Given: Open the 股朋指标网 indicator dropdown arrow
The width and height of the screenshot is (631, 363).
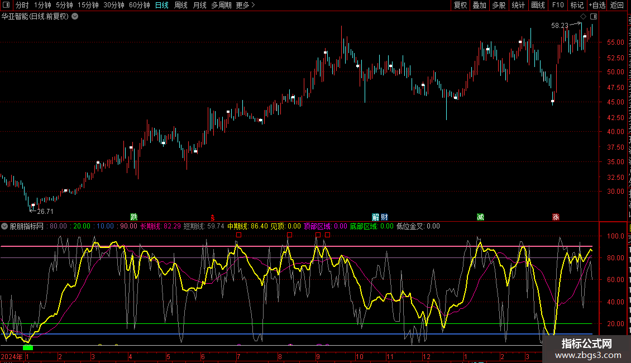Looking at the screenshot, I should click(4, 226).
